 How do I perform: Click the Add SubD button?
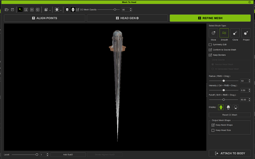(x=68, y=155)
